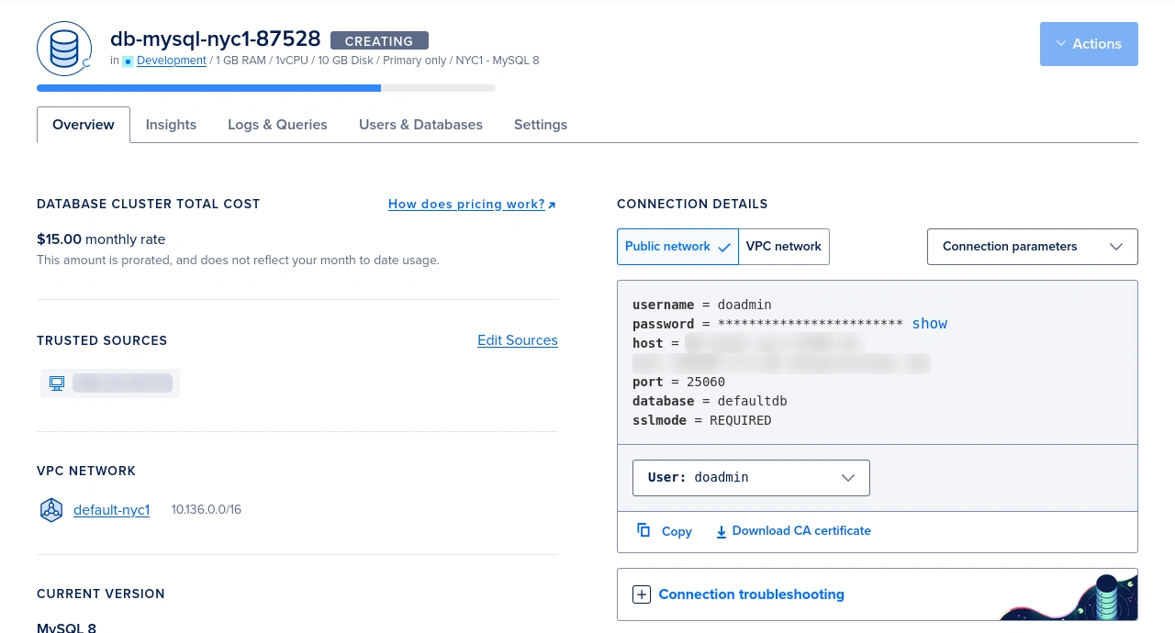Click the external link arrow after pricing link
This screenshot has width=1175, height=633.
(552, 205)
